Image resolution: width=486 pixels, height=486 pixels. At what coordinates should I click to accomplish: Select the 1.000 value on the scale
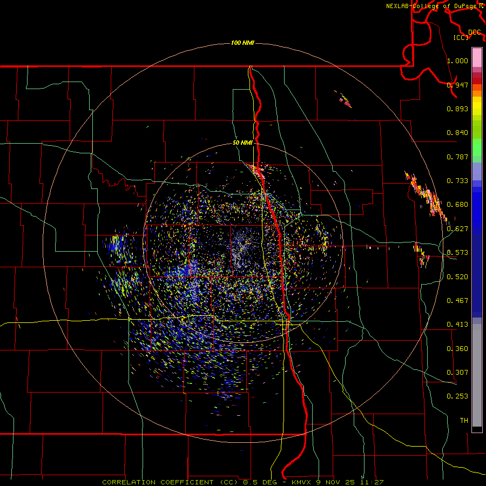(x=457, y=60)
